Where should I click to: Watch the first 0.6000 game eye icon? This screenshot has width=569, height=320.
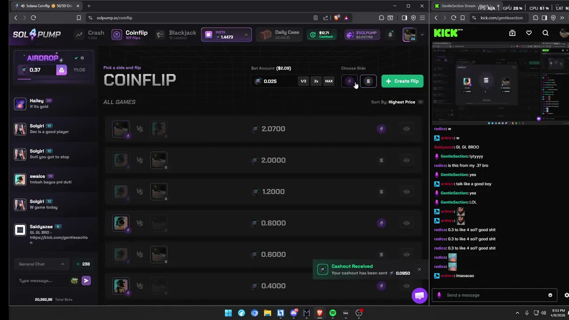coord(406,223)
